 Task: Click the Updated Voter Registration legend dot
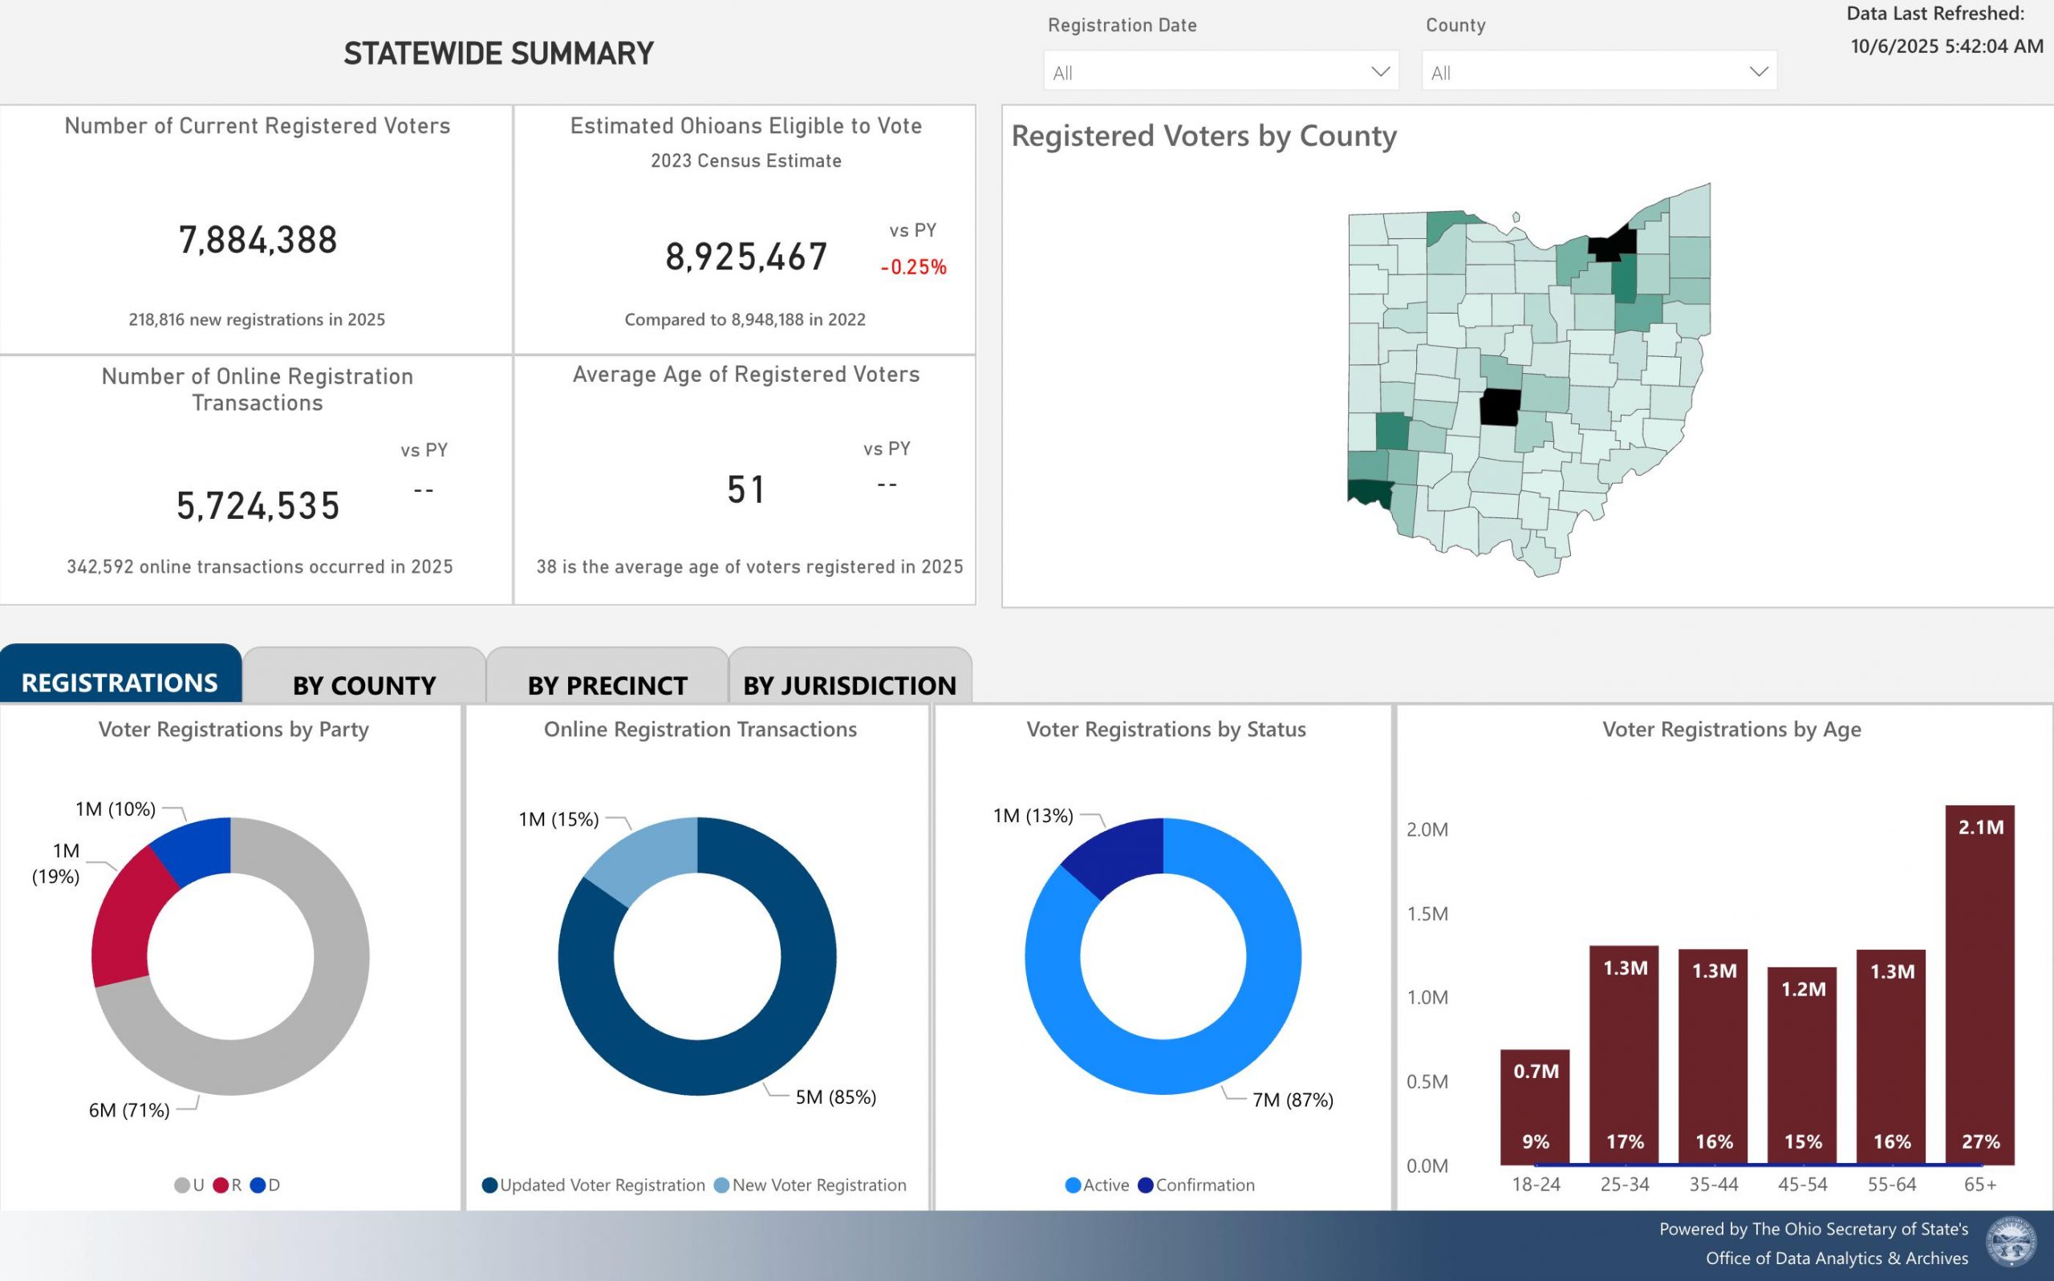pos(489,1186)
